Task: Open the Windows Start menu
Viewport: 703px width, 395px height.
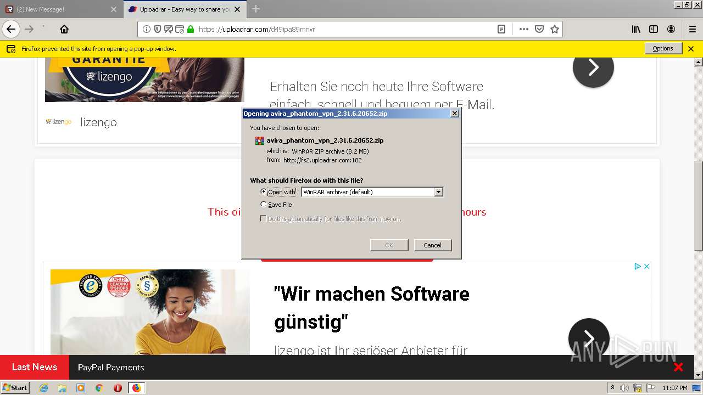Action: pyautogui.click(x=15, y=387)
